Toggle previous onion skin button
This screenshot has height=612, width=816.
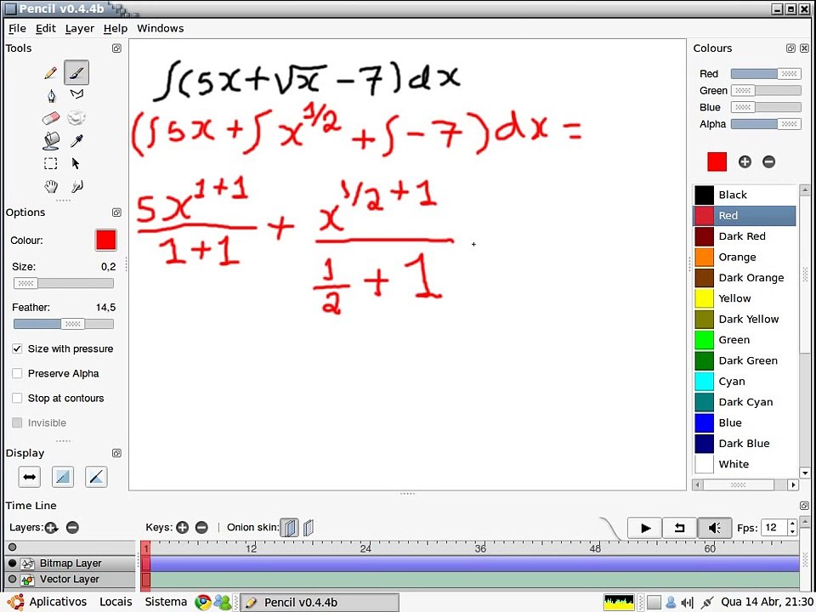pos(290,528)
